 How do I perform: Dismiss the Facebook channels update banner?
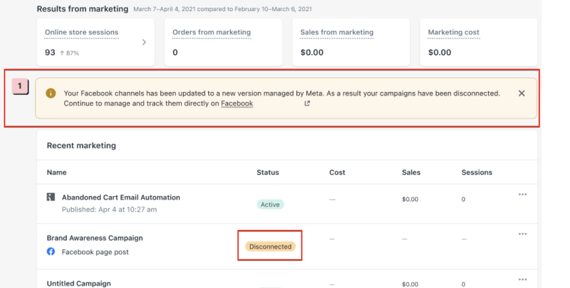(521, 94)
